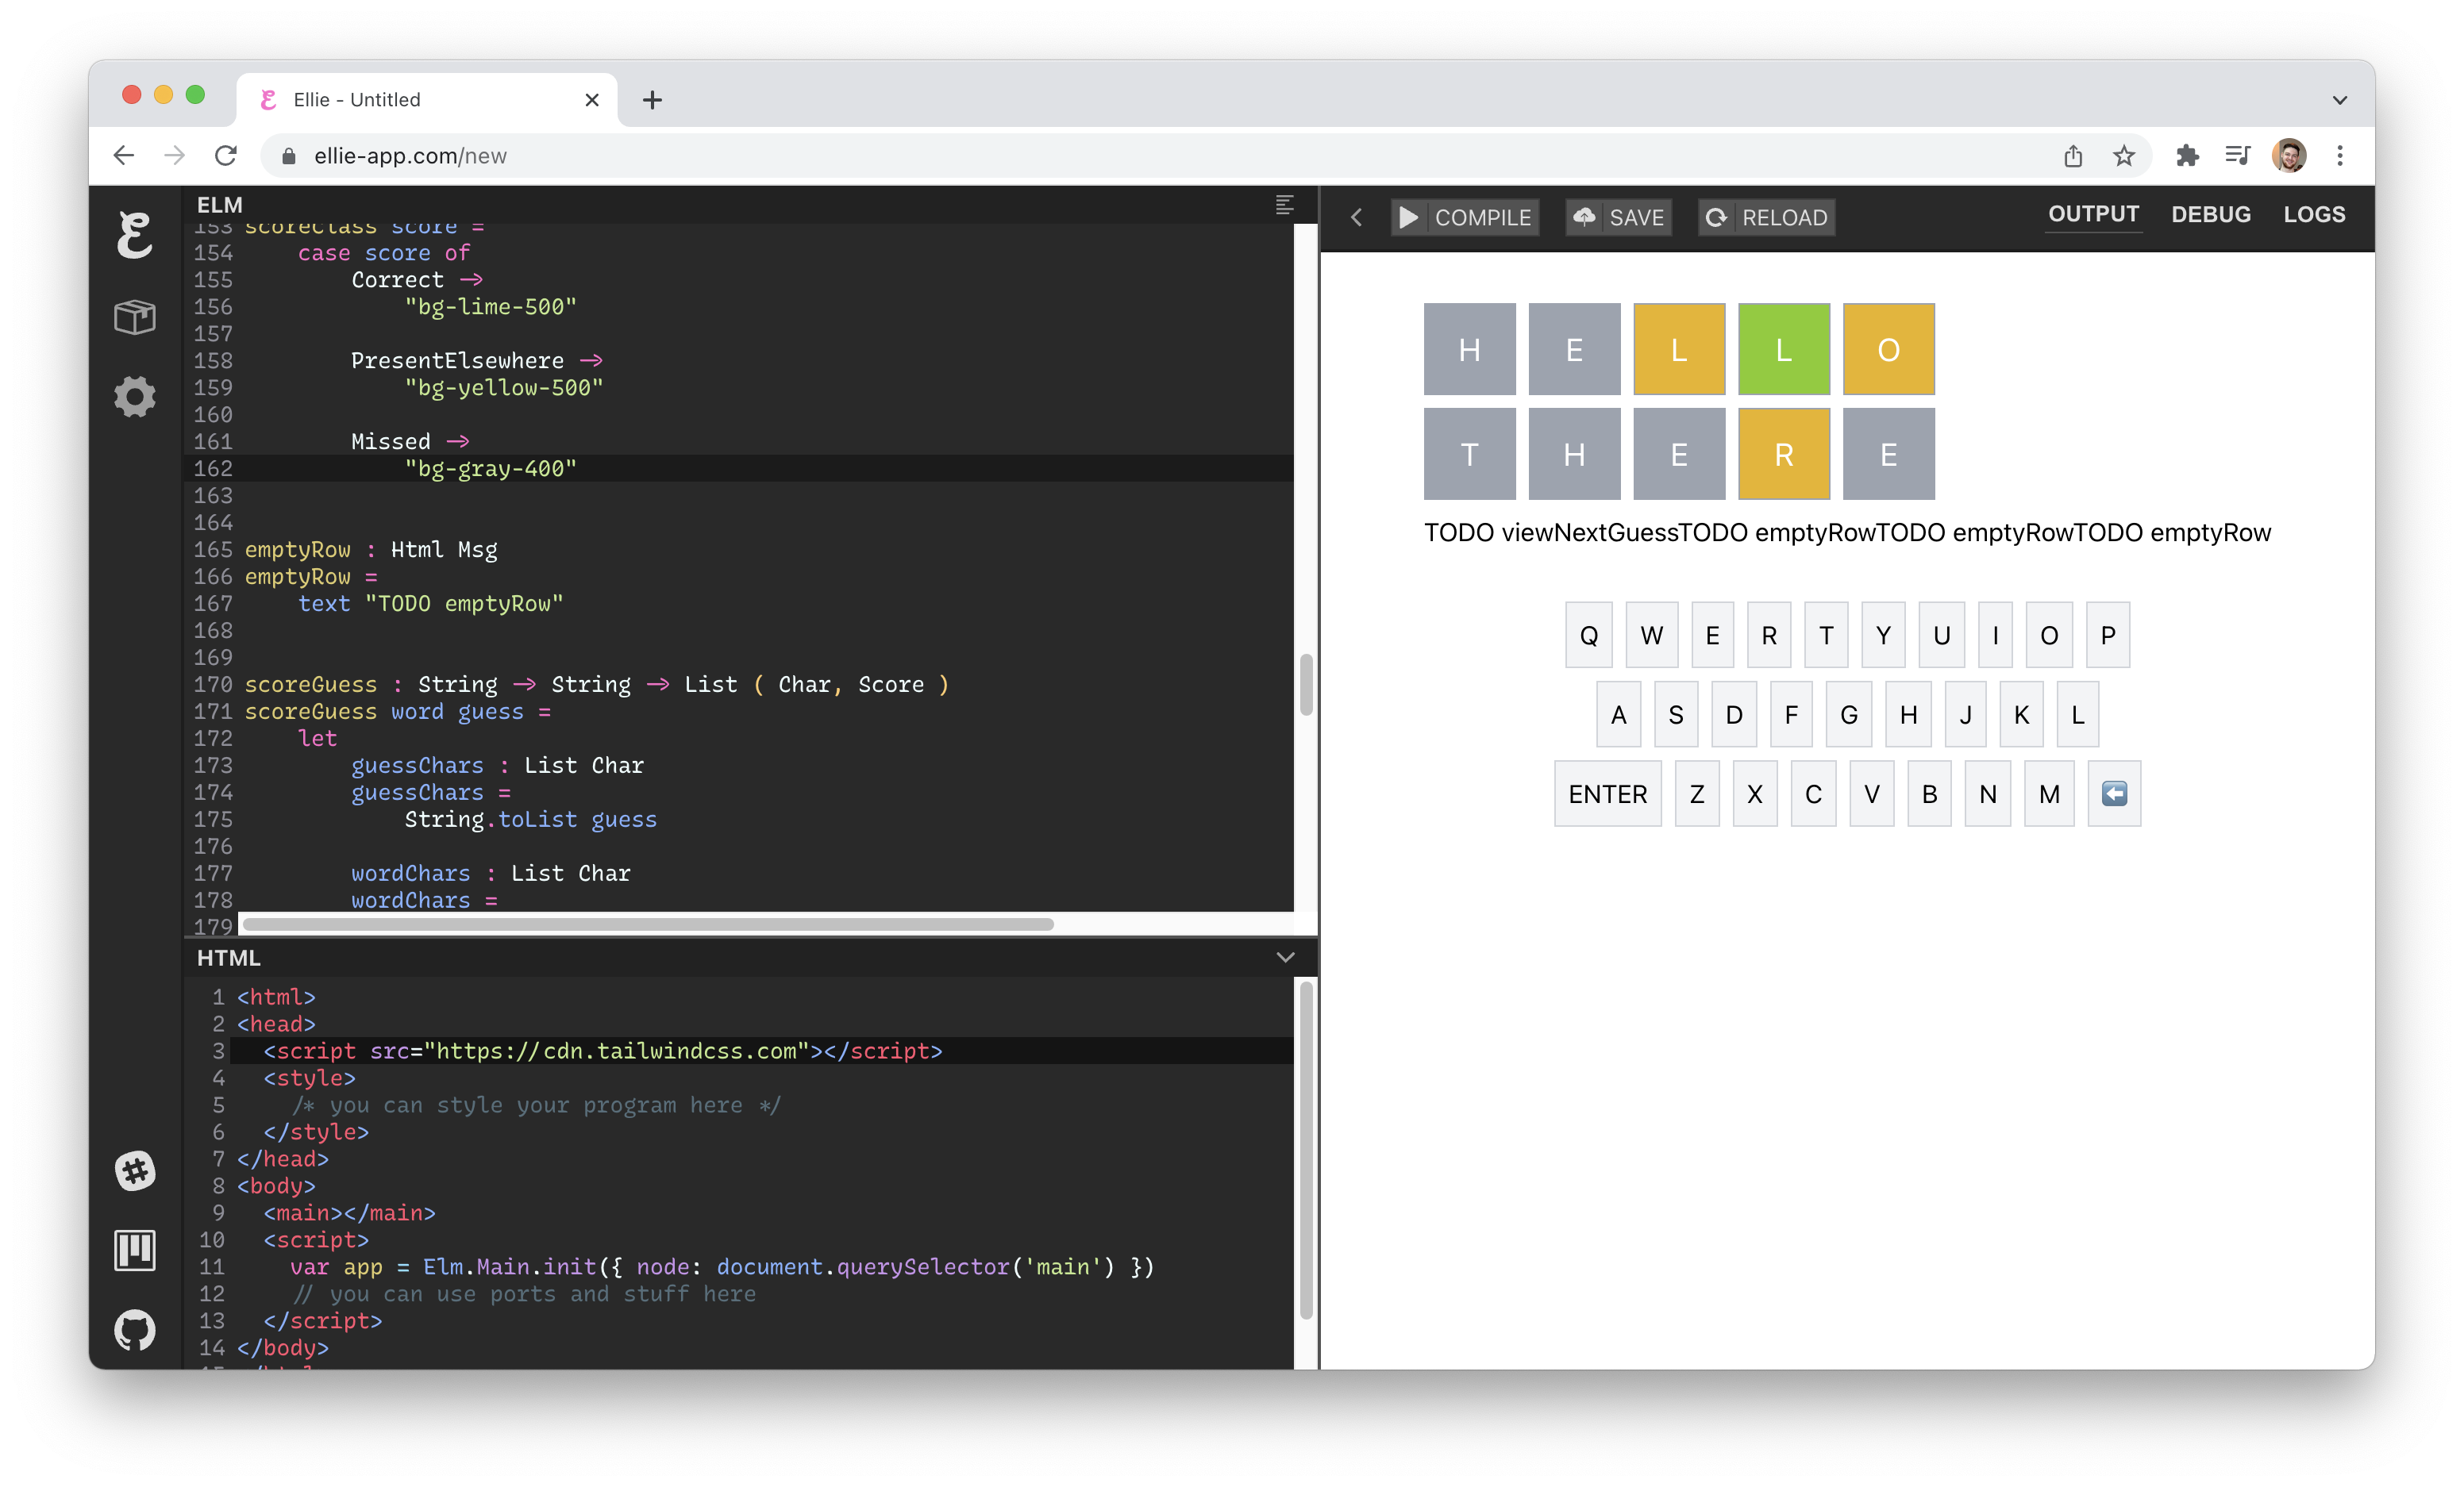
Task: Click the tailwindcss script line in HTML editor
Action: (x=603, y=1051)
